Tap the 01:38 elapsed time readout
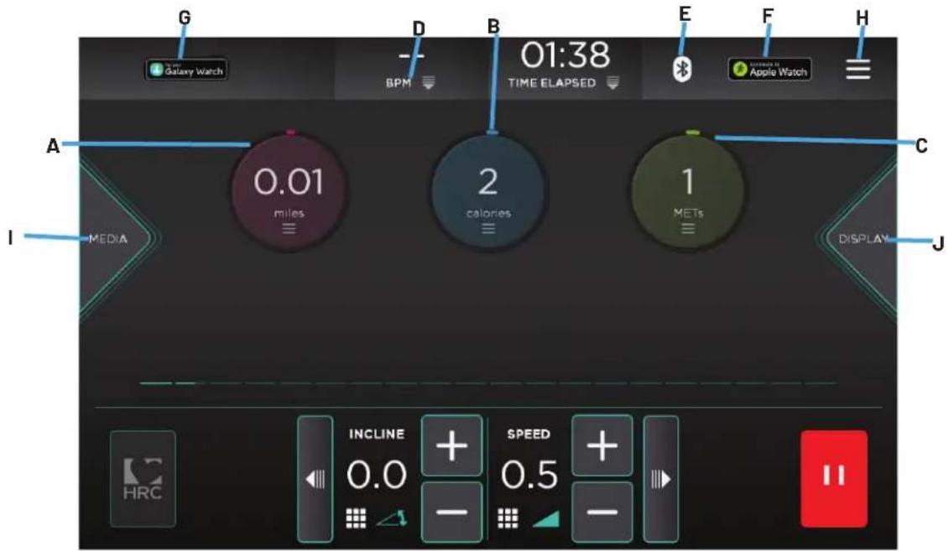Viewport: 949px width, 551px height. 566,55
